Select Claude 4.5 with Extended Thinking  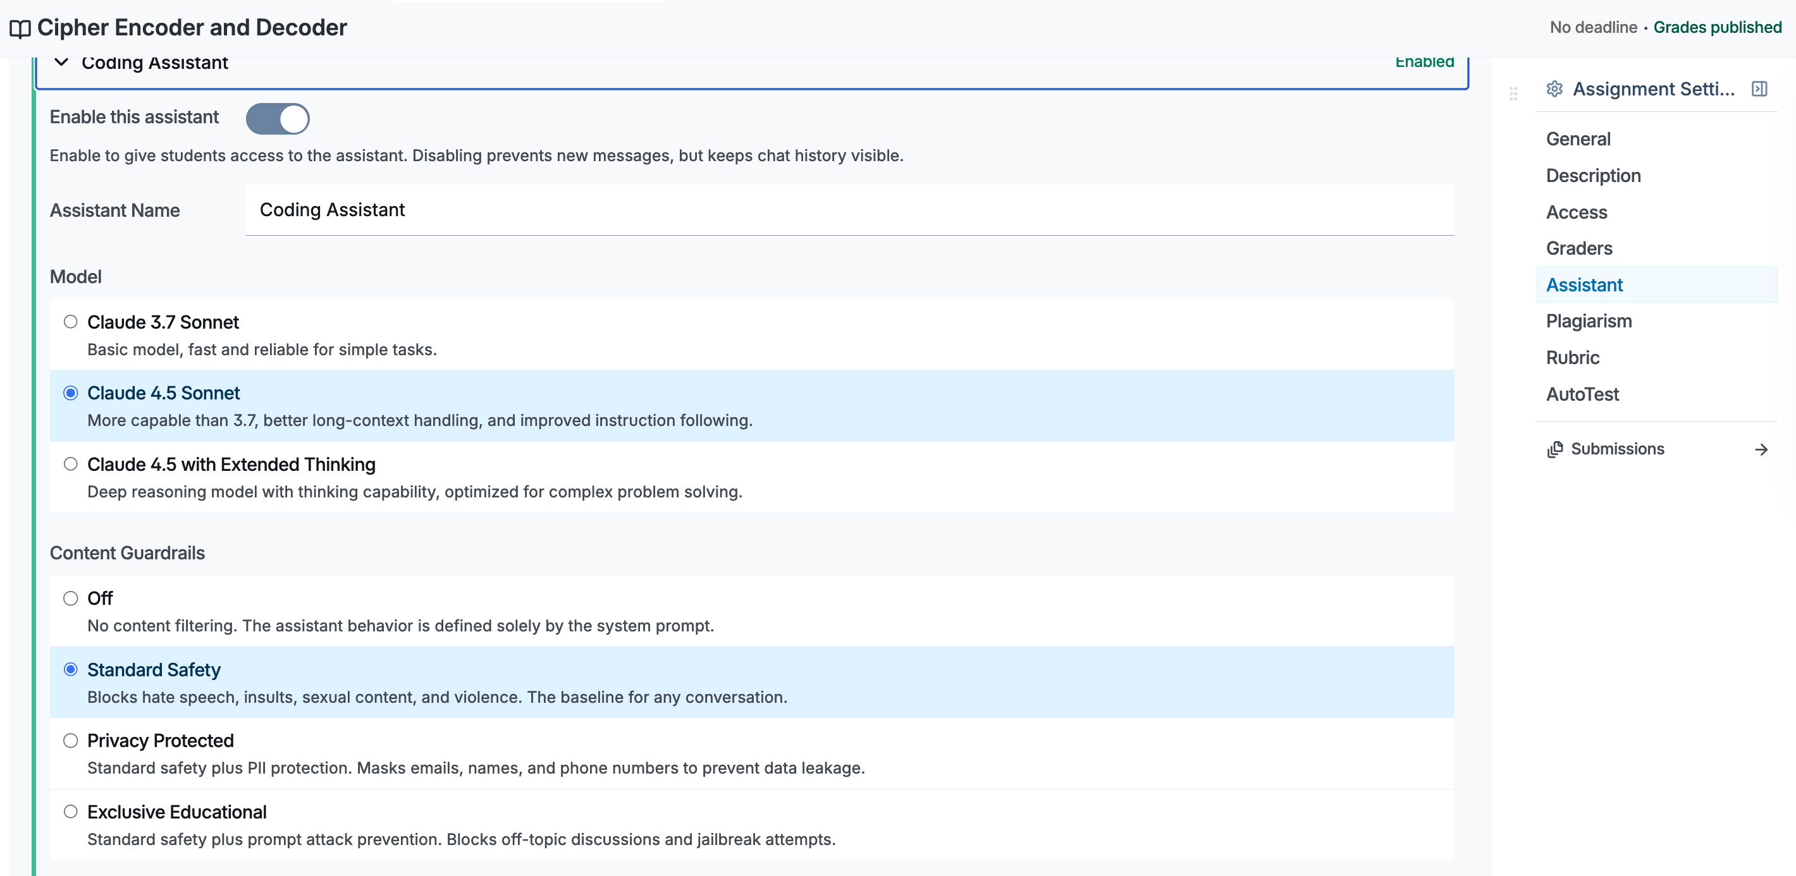coord(70,464)
